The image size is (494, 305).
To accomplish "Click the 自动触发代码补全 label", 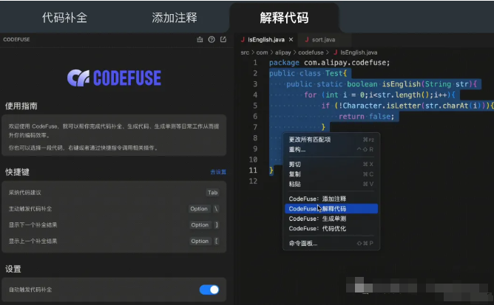I will click(30, 289).
